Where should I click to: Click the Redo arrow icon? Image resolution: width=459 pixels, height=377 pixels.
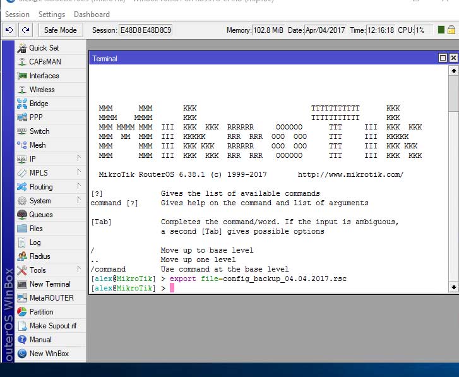[x=26, y=30]
